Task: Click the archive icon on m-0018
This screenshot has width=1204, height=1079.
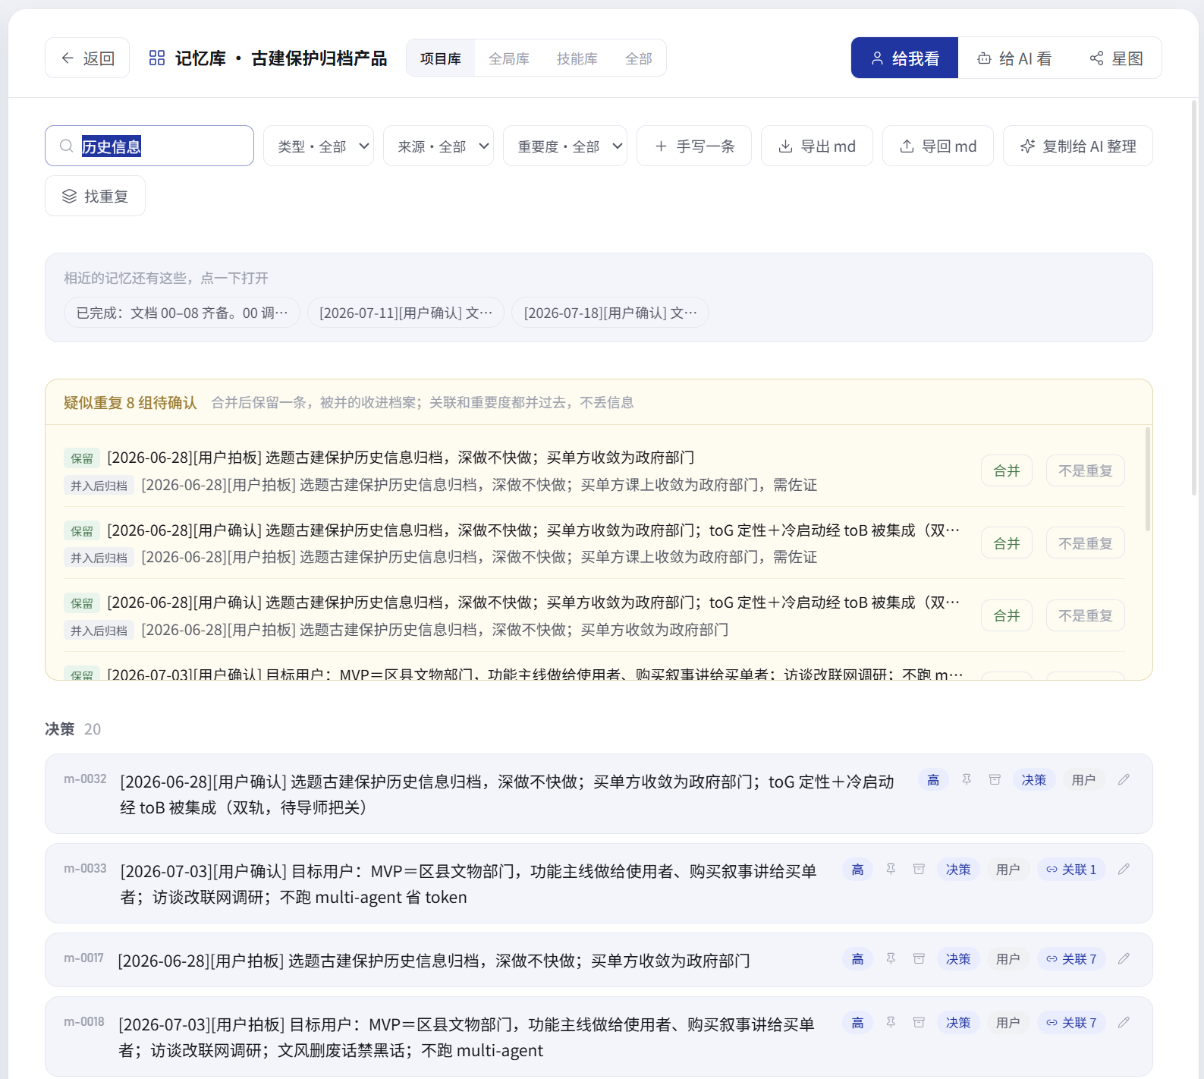Action: pos(919,1023)
